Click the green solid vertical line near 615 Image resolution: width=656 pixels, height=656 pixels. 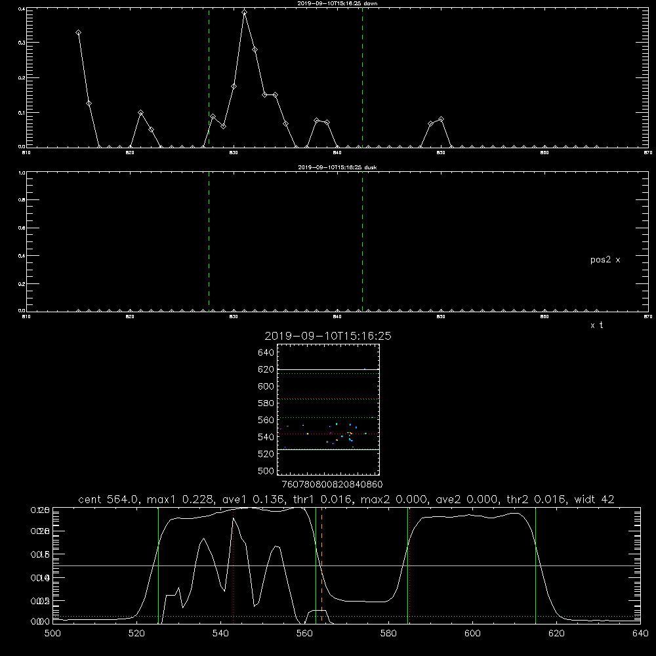[535, 565]
